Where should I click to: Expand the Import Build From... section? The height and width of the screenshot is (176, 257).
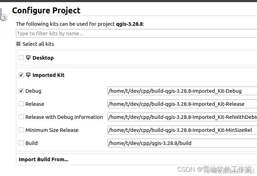click(136, 159)
